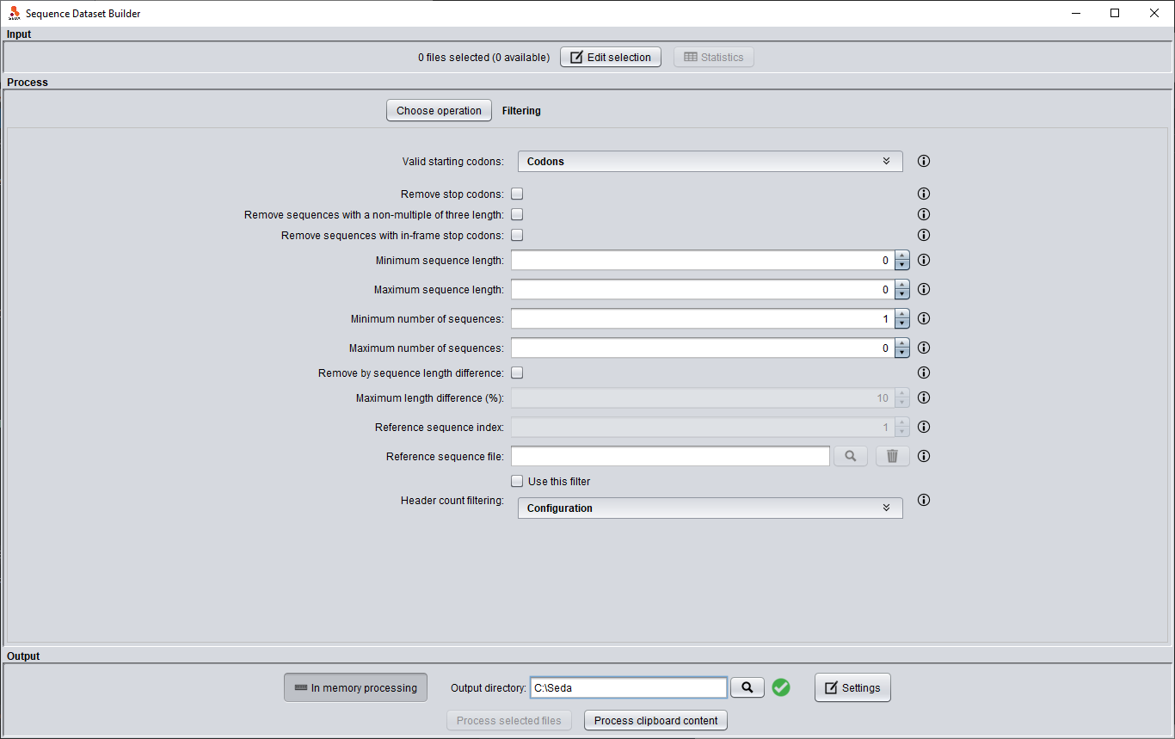Focus the Minimum number of sequences field
The height and width of the screenshot is (739, 1175).
(x=703, y=318)
